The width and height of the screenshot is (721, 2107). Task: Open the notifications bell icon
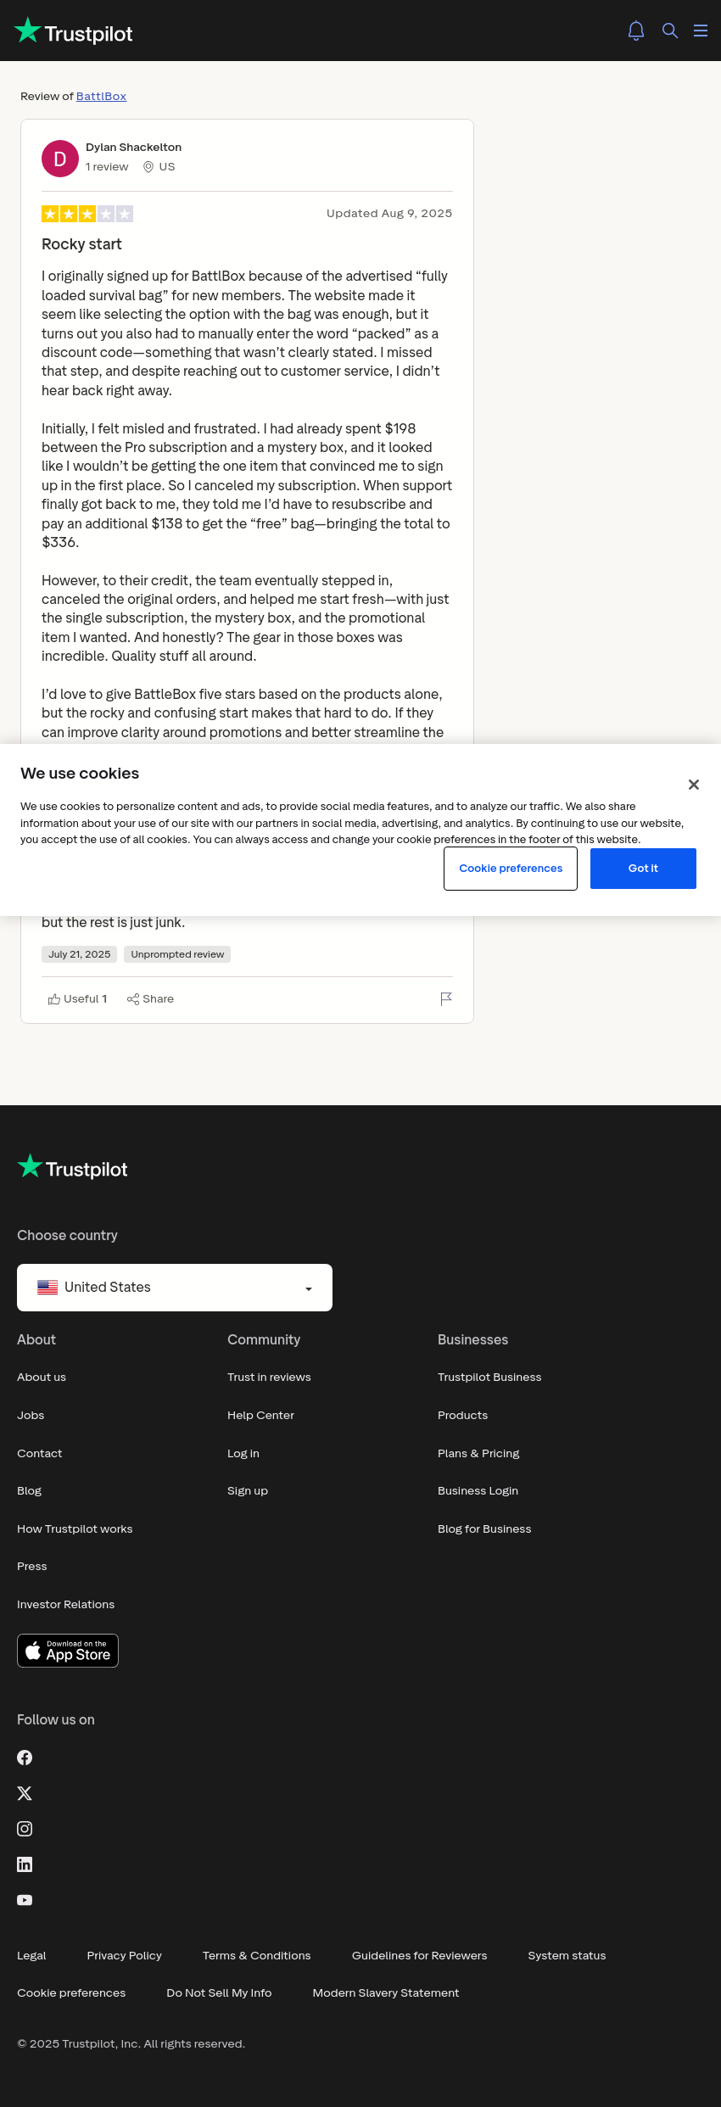tap(636, 31)
